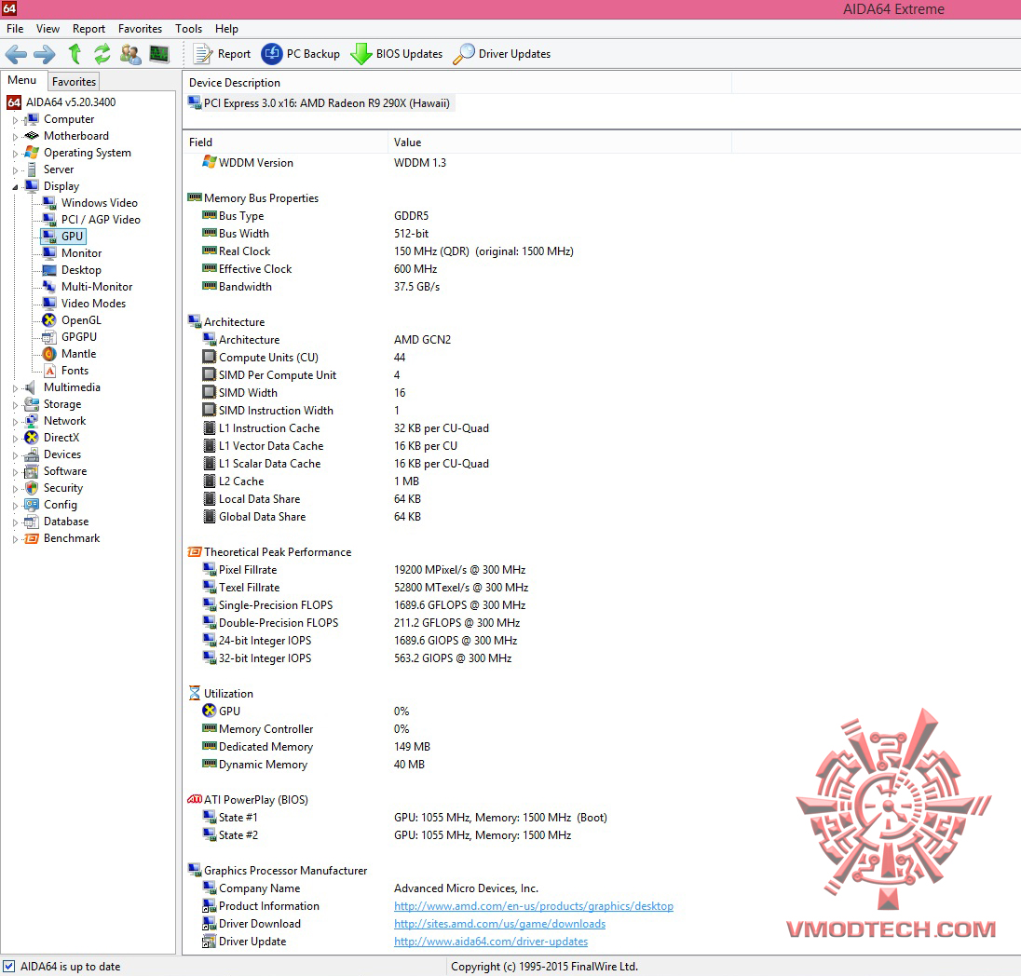This screenshot has width=1021, height=976.
Task: Toggle the AIDA64 is up to date checkbox
Action: (x=9, y=967)
